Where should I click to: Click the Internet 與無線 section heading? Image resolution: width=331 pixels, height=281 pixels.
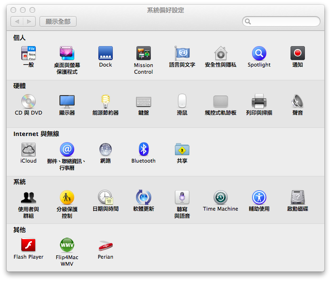click(x=36, y=134)
